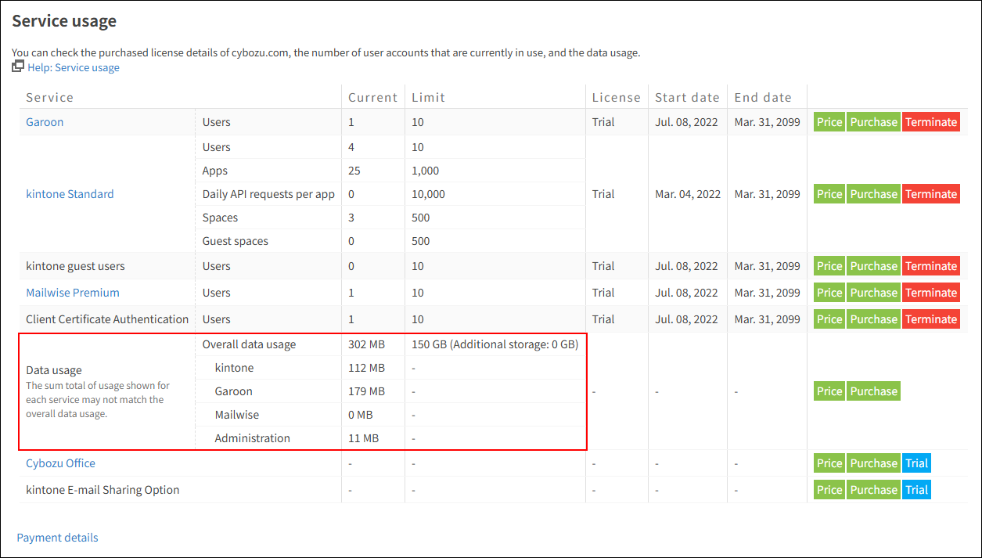Terminate the Garoon trial

click(x=930, y=121)
